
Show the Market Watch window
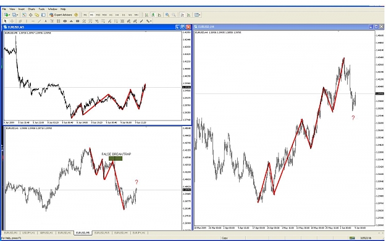pyautogui.click(x=24, y=15)
